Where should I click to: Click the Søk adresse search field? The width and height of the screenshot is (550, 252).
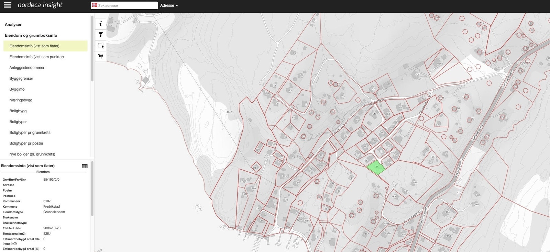126,5
